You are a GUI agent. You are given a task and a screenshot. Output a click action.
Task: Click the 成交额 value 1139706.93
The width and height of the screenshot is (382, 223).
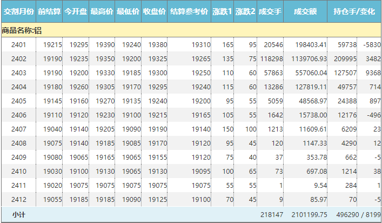click(x=306, y=58)
